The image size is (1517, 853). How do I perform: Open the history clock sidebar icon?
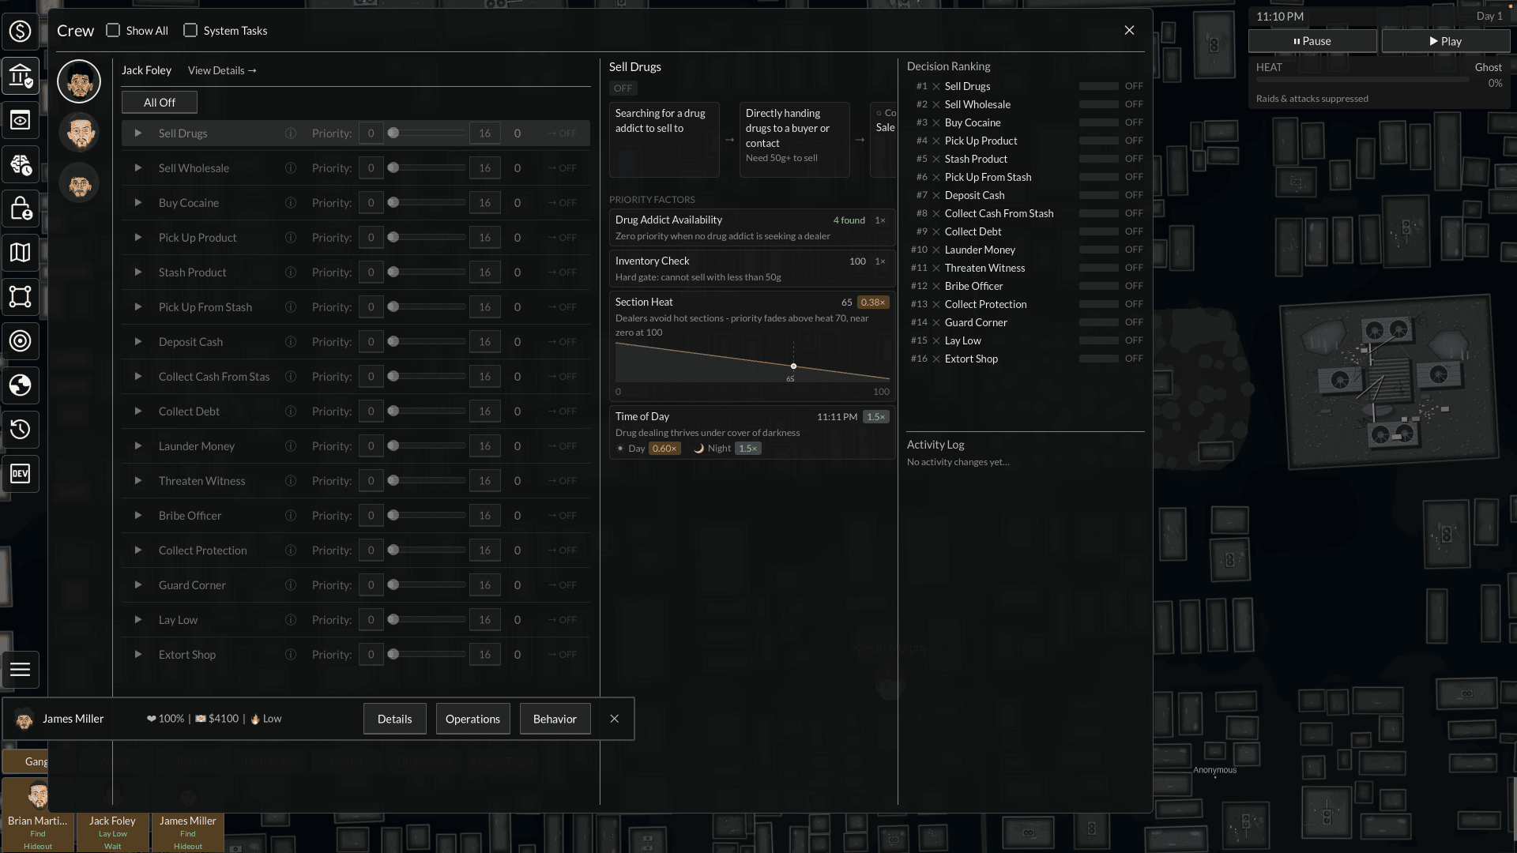[20, 430]
